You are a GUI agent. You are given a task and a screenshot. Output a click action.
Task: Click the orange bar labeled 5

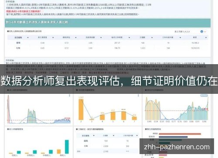[x=113, y=116]
